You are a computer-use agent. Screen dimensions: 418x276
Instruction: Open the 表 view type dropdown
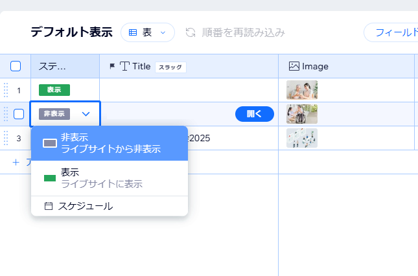148,32
